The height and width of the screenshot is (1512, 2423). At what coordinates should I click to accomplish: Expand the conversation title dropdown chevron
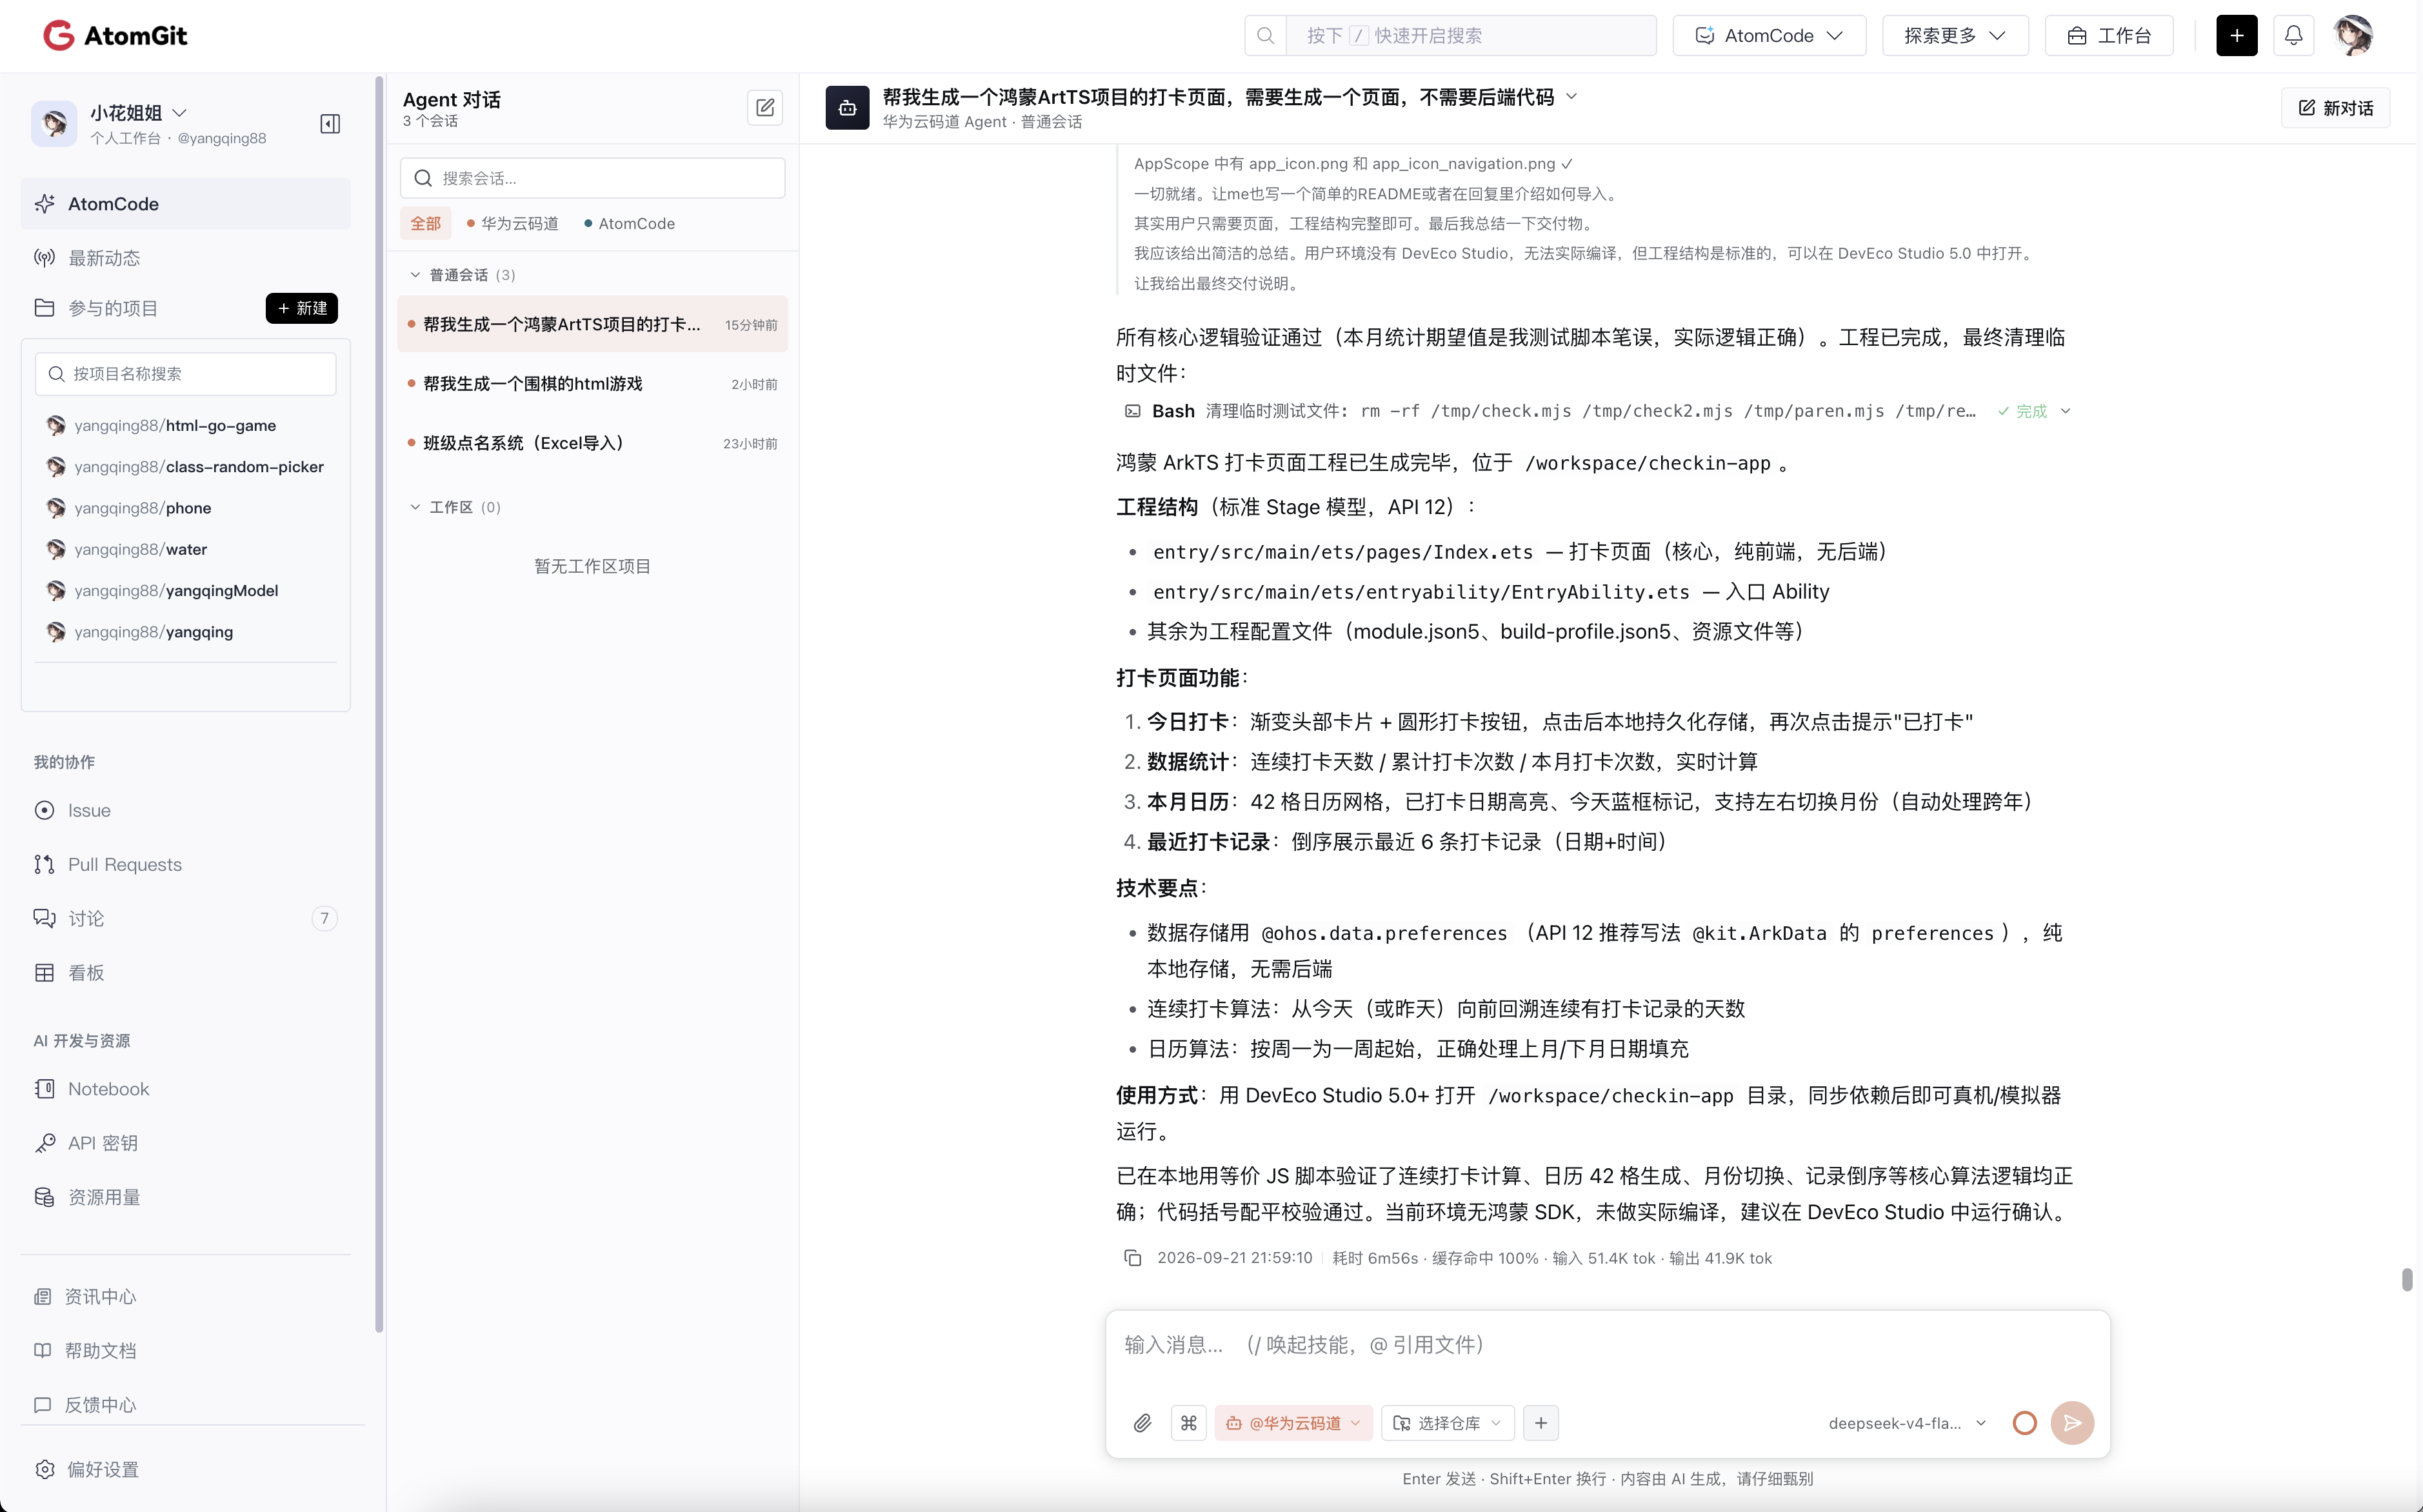pyautogui.click(x=1571, y=96)
